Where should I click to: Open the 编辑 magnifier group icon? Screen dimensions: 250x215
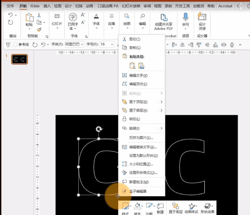[x=142, y=16]
